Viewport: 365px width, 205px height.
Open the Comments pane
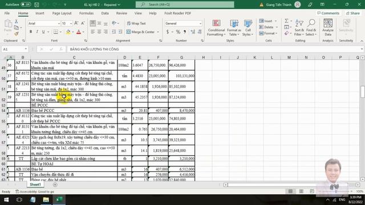(328, 13)
